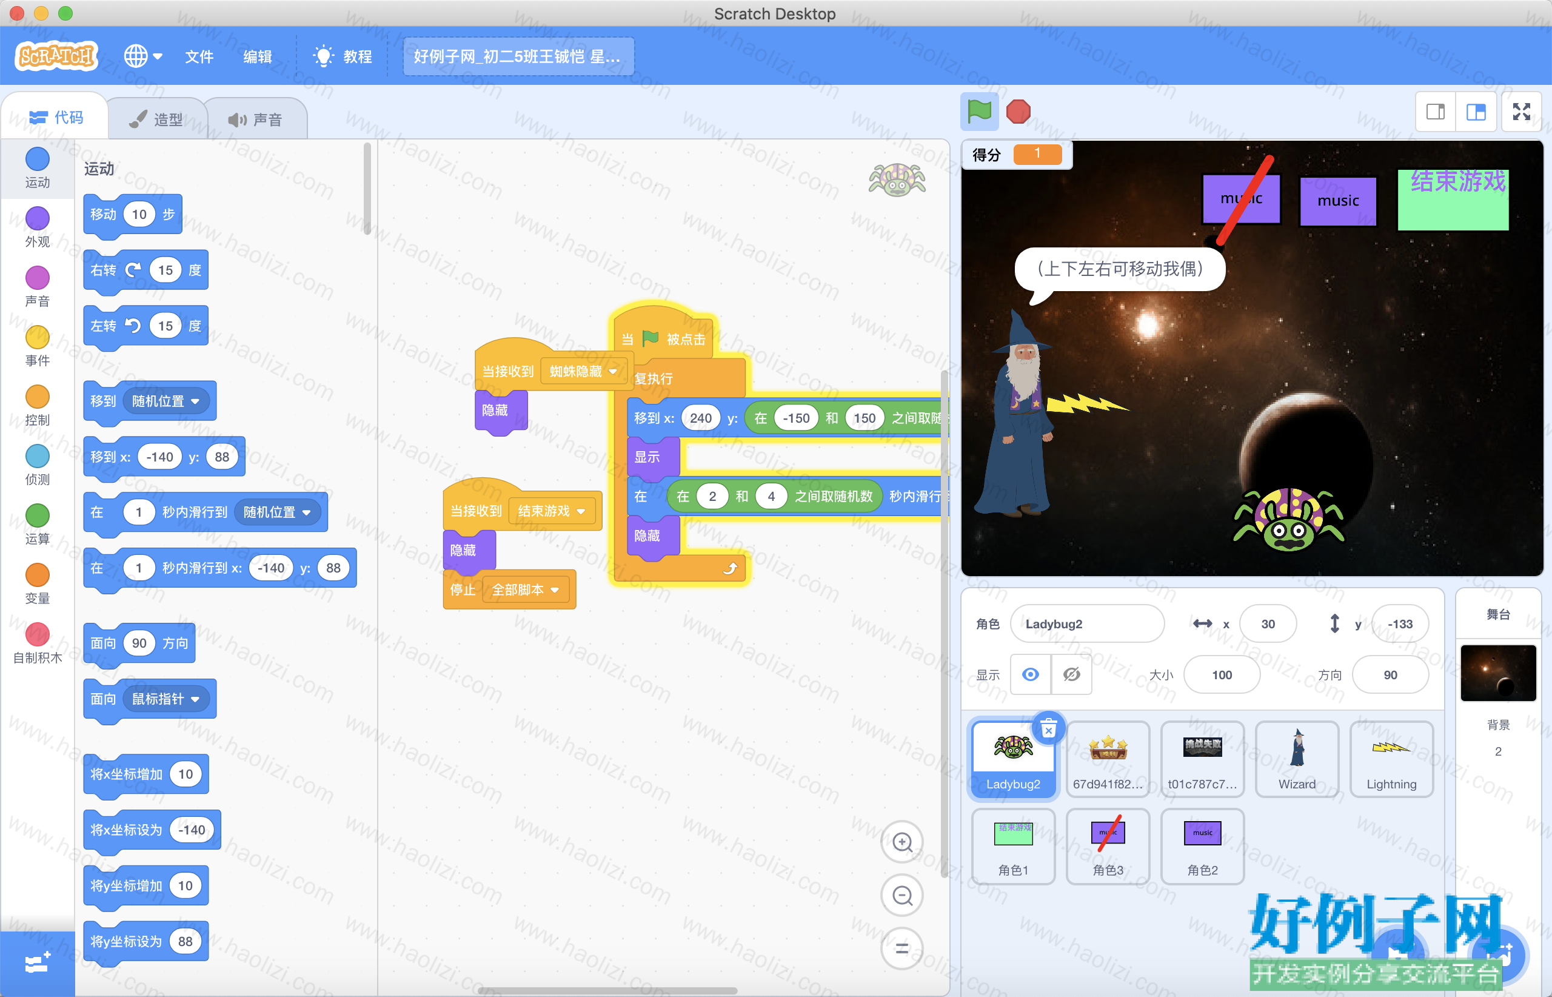Click the y position field showing -133
Viewport: 1552px width, 997px height.
tap(1400, 623)
